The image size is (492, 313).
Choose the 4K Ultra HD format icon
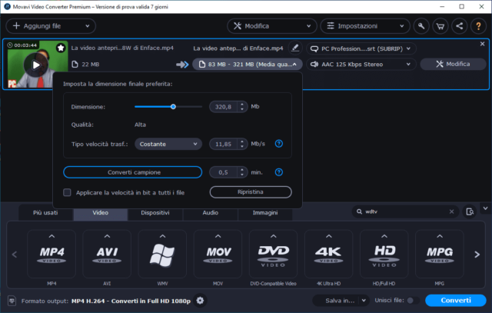point(328,255)
